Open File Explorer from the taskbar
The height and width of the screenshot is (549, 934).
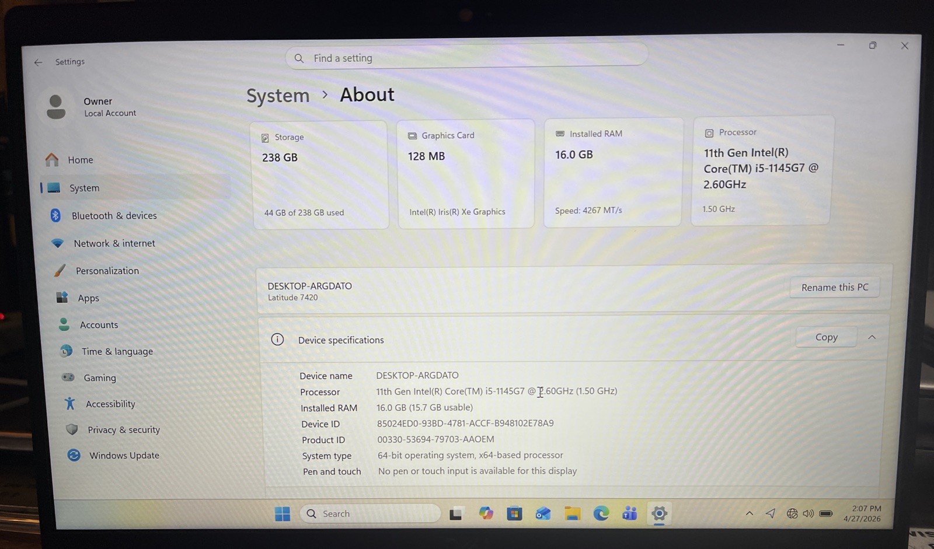[573, 513]
